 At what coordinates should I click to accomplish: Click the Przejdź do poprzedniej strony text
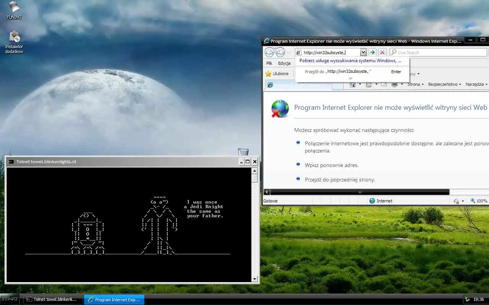[340, 180]
